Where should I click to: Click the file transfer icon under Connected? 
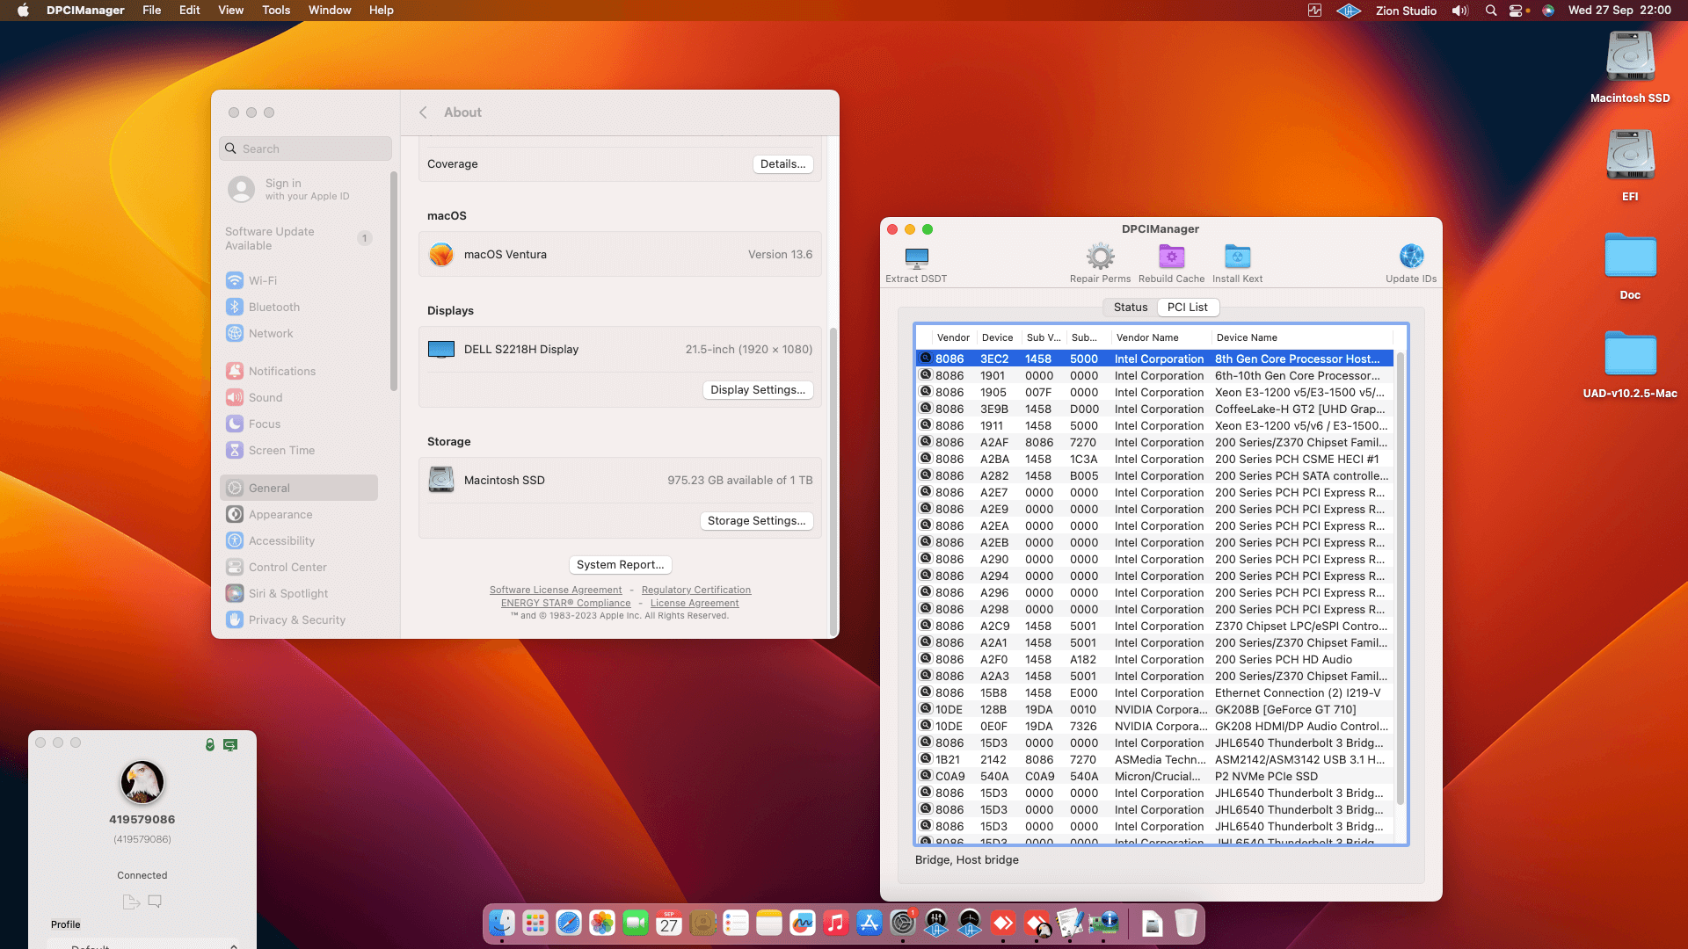click(131, 902)
